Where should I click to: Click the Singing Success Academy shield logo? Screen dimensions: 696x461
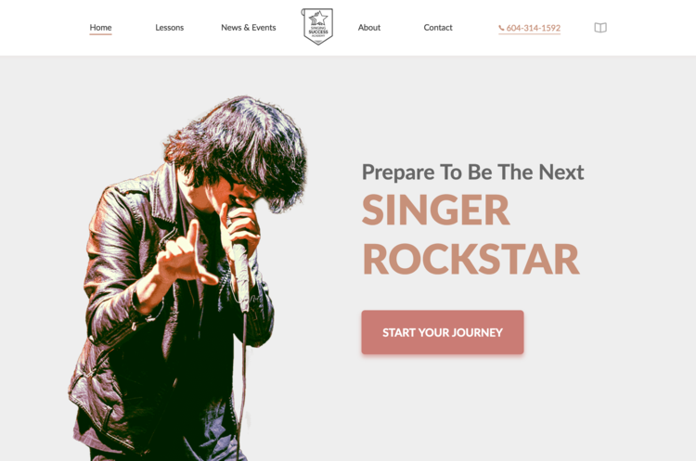tap(317, 27)
